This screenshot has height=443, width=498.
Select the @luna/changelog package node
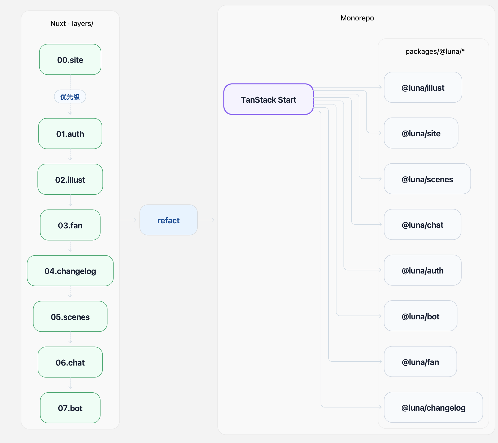433,407
